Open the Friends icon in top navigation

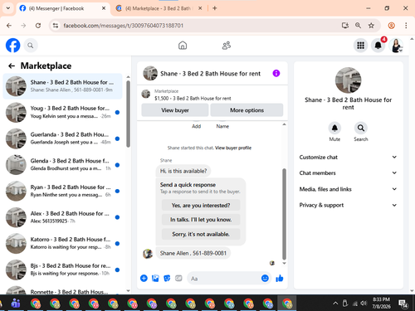227,46
